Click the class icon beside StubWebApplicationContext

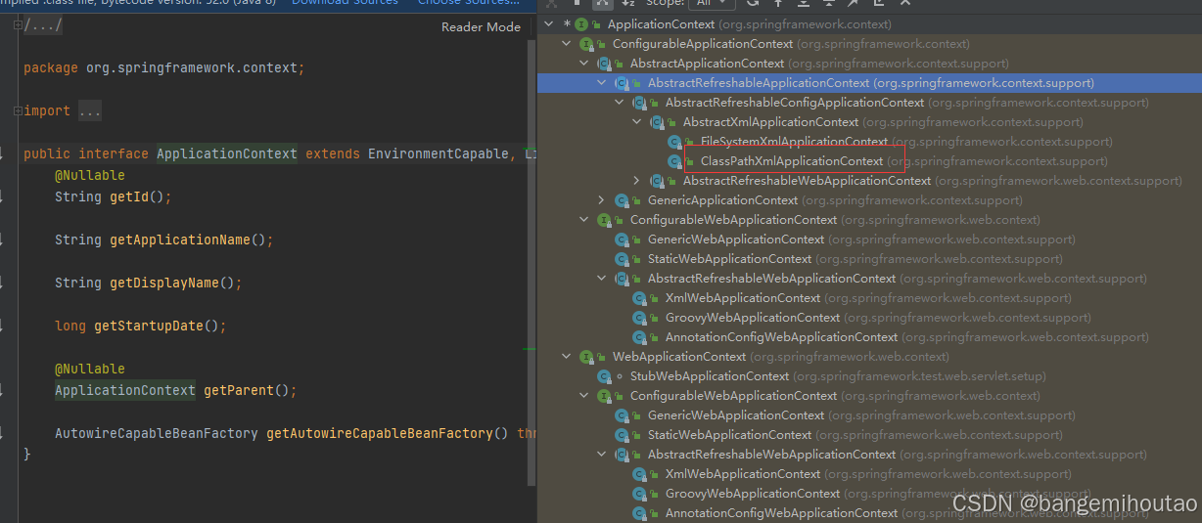[604, 376]
